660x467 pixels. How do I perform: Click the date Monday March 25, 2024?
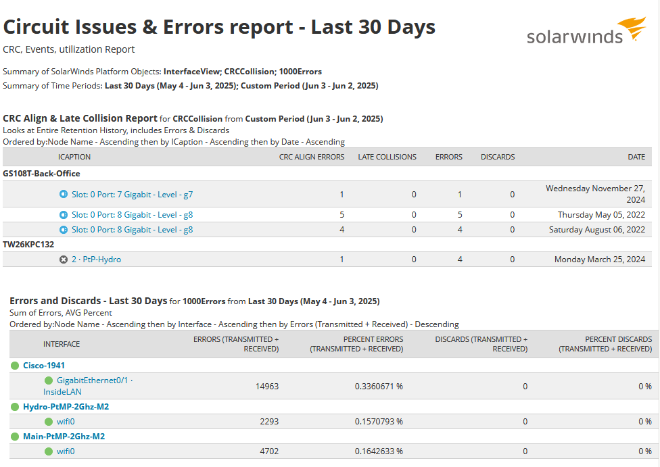pos(600,260)
